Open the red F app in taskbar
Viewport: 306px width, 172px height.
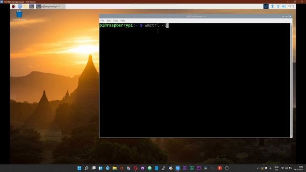220,168
